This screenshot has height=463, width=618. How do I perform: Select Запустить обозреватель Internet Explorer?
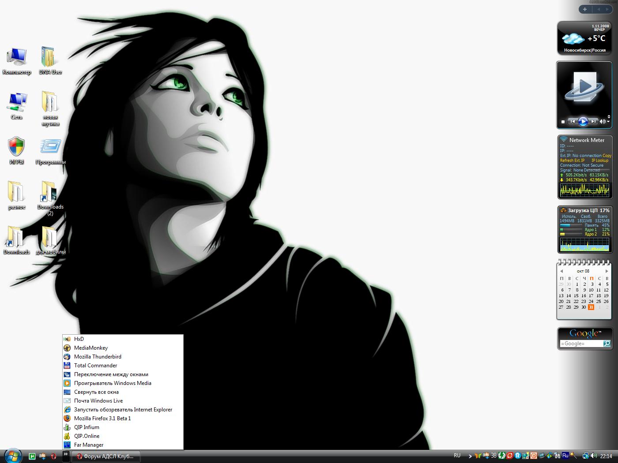pos(123,410)
